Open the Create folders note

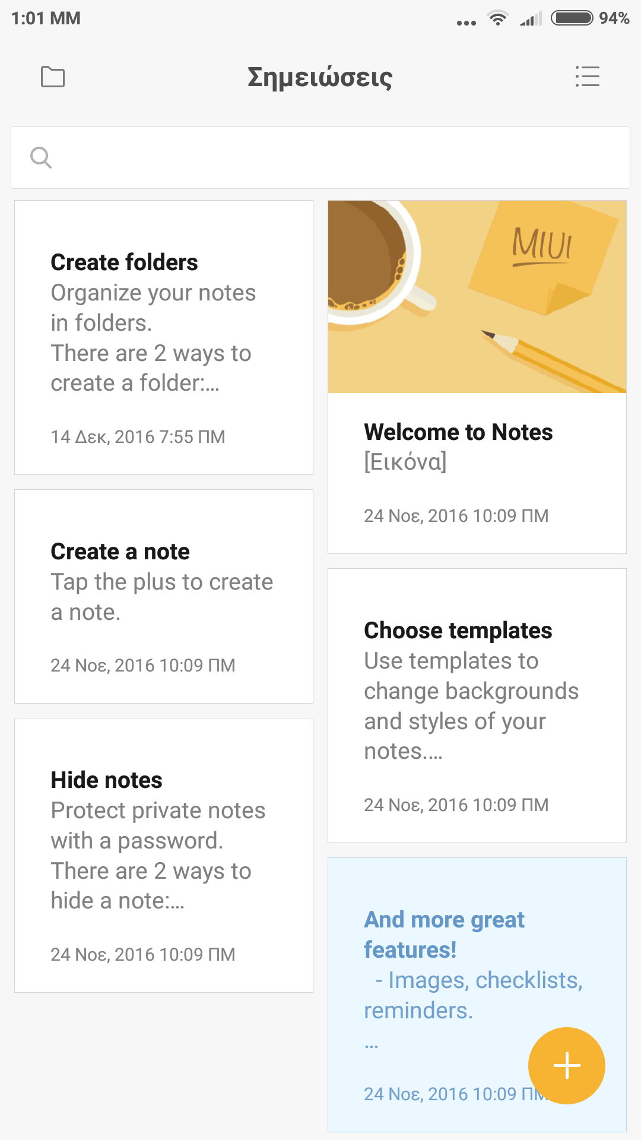pos(164,337)
